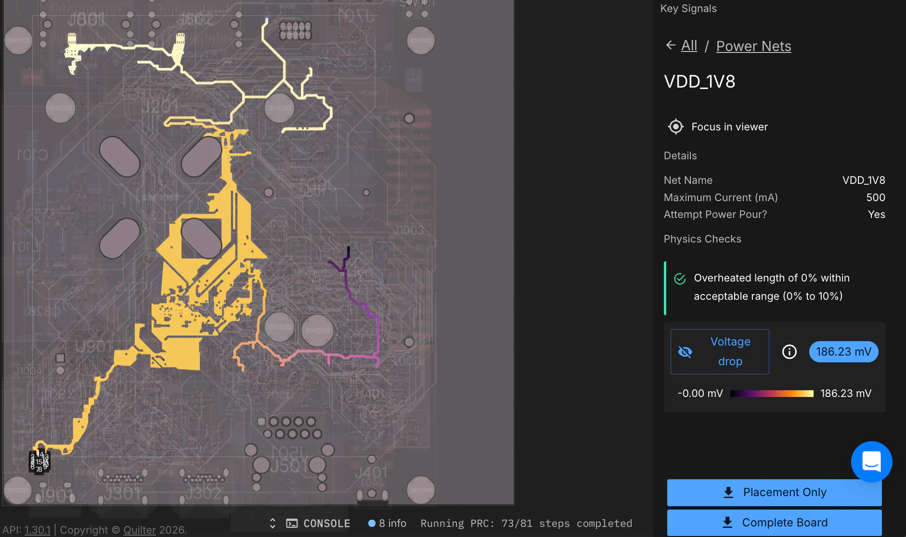Click the voltage drop color gradient bar
The image size is (906, 537).
click(772, 394)
